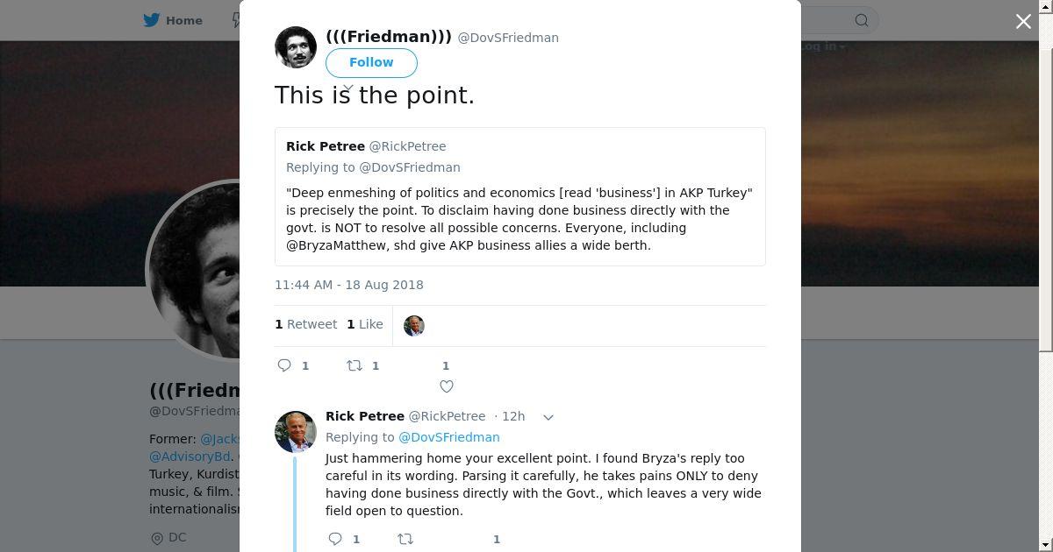Retweet Friedman's tweet via the retweet icon
1053x552 pixels.
[x=355, y=365]
